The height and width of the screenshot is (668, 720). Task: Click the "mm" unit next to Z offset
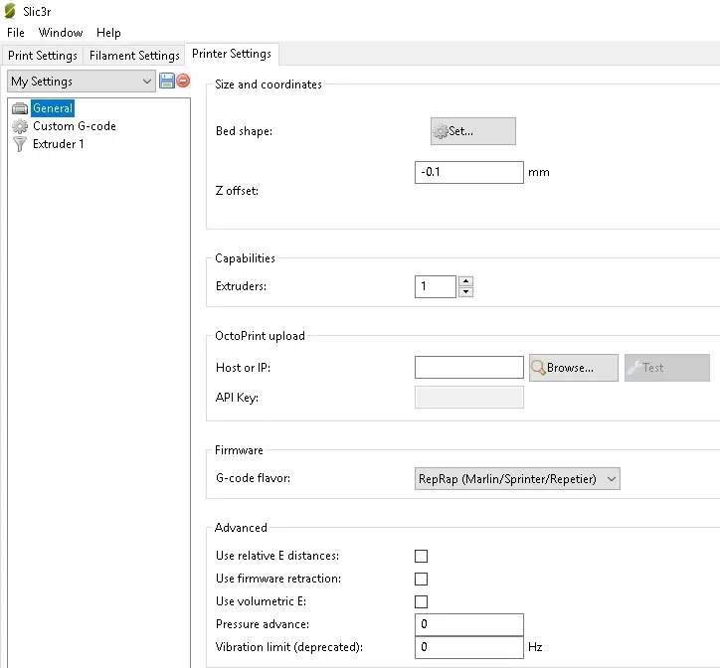click(539, 173)
